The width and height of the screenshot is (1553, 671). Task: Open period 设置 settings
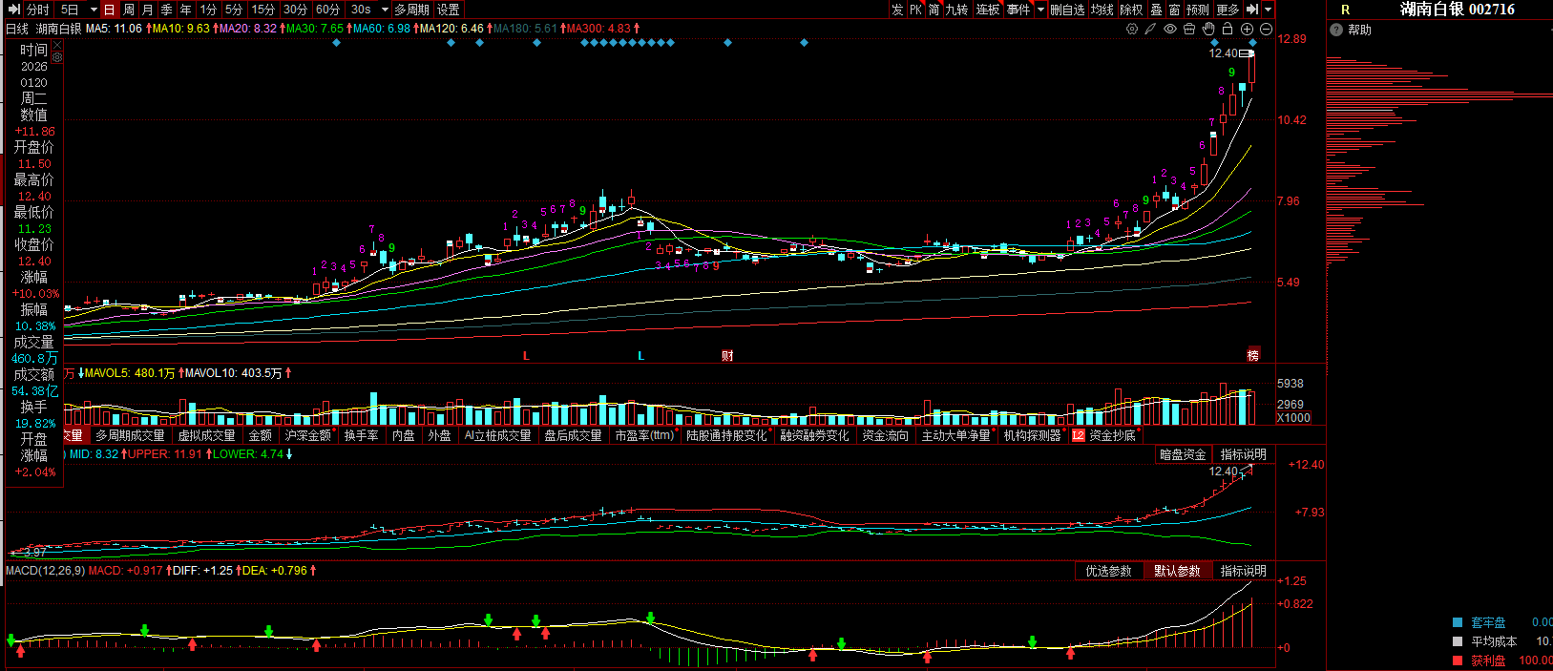coord(449,10)
